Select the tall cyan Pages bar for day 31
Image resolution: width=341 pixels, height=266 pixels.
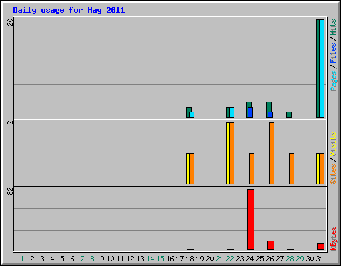[322, 68]
